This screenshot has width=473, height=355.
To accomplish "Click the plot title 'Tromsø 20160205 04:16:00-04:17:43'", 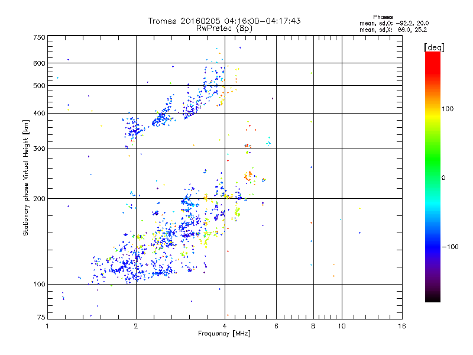I will (224, 21).
